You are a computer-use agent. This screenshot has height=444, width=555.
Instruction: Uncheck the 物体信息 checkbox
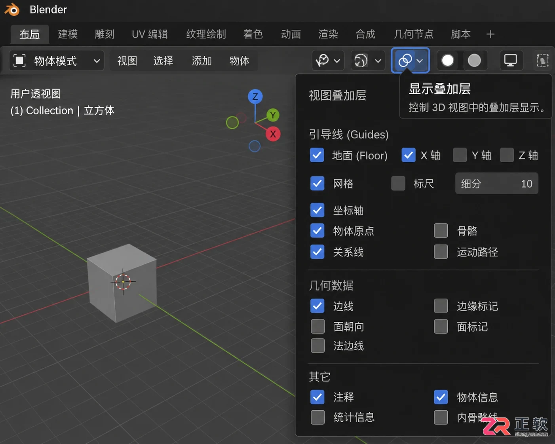click(441, 397)
